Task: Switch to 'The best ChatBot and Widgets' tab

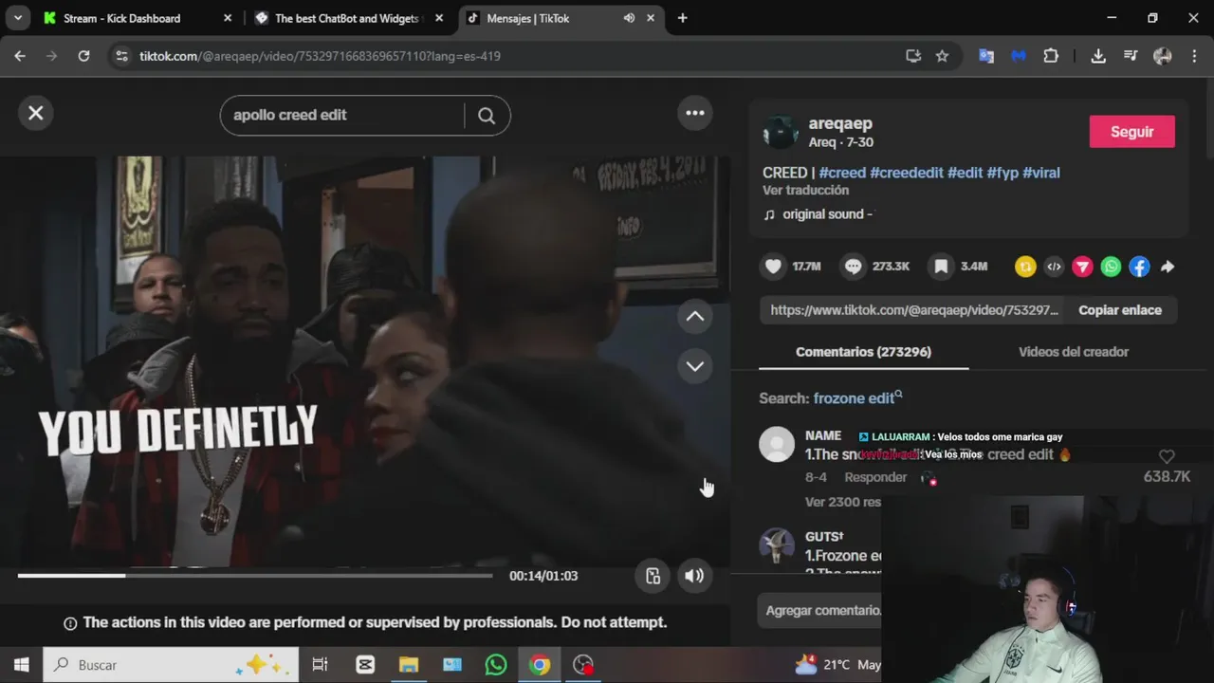Action: point(349,18)
